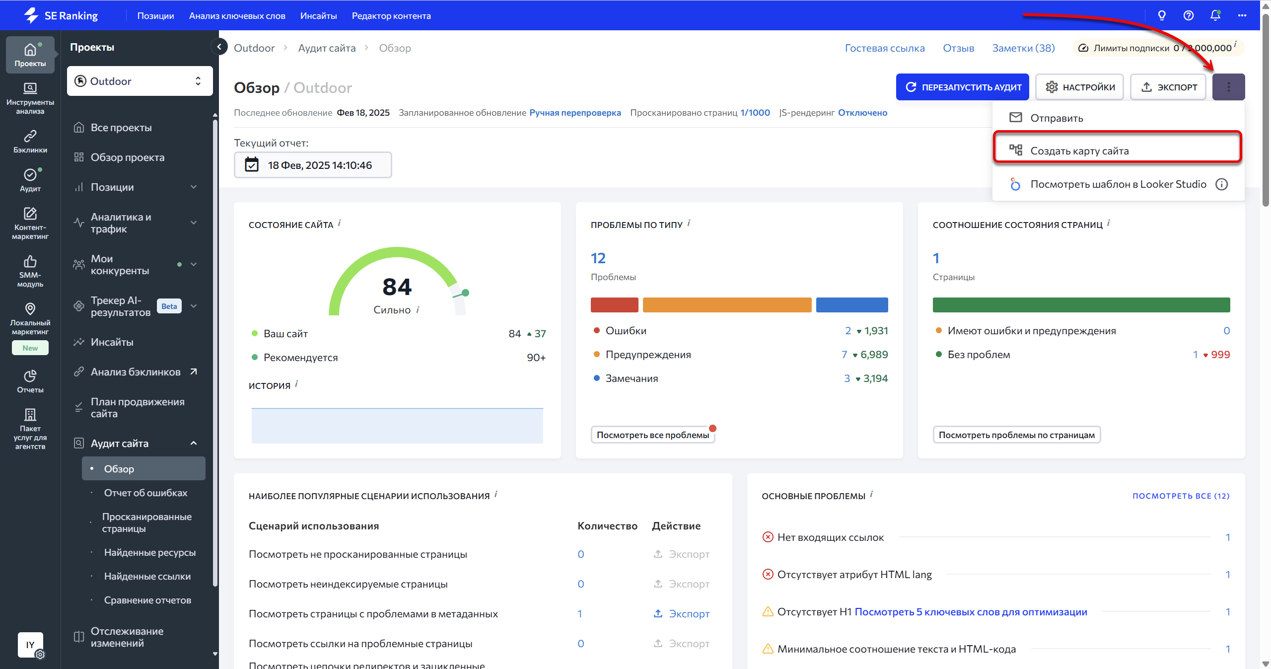This screenshot has height=669, width=1271.
Task: Click Посмотреть проблемы по страницам button
Action: 1016,435
